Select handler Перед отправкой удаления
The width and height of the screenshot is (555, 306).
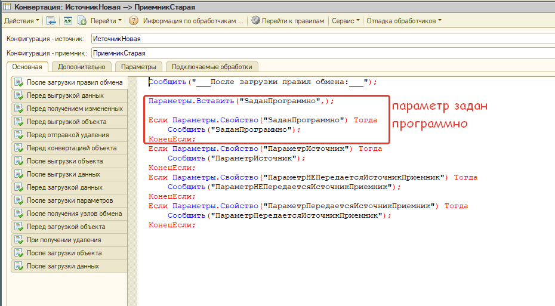(69, 135)
